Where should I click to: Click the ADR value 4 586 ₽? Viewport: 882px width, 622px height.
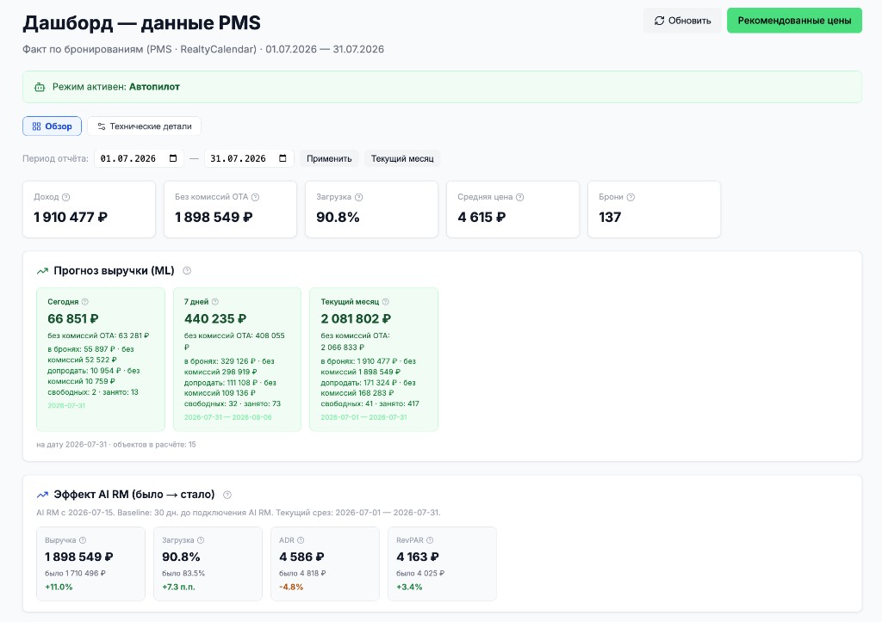(x=301, y=557)
